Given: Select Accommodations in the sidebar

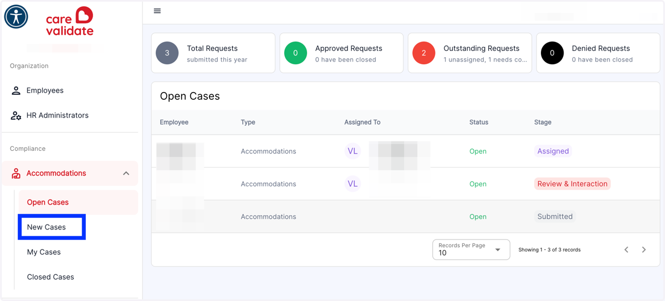Looking at the screenshot, I should 70,174.
